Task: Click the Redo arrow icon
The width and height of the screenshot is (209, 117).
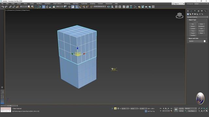Action: [x=6, y=7]
